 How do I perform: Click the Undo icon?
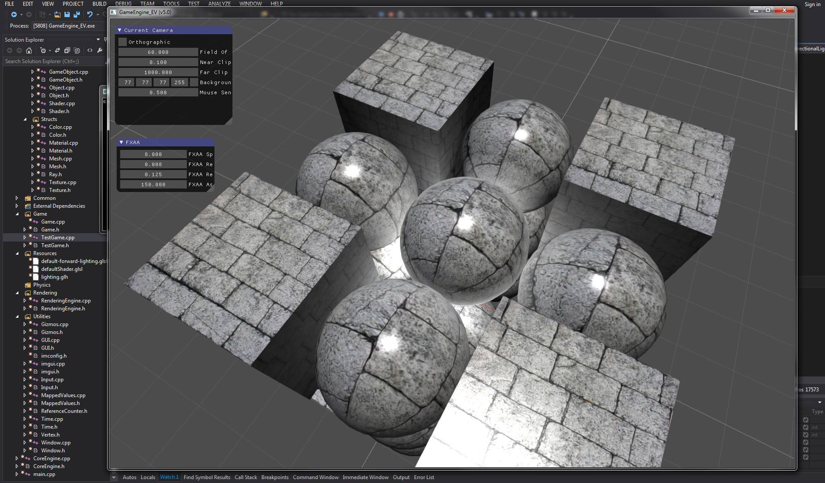[x=90, y=14]
